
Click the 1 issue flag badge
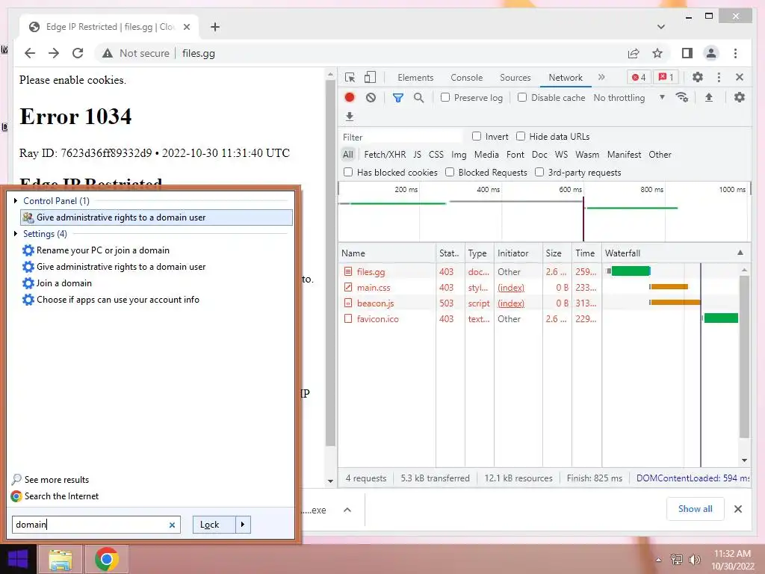(x=666, y=77)
